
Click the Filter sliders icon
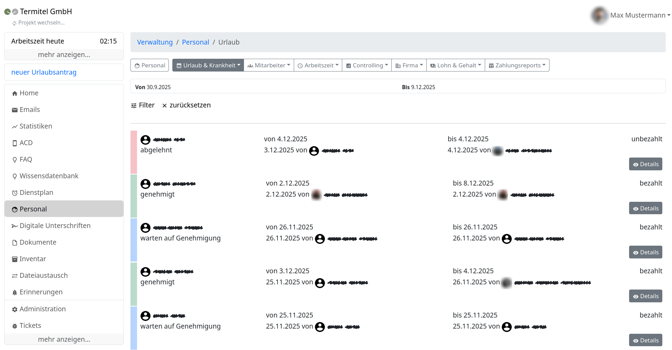[x=134, y=105]
